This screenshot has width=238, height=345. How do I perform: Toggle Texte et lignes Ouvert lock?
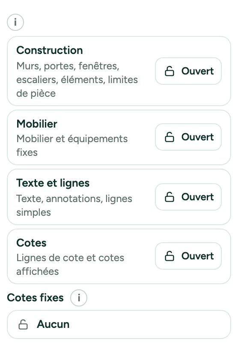[188, 197]
